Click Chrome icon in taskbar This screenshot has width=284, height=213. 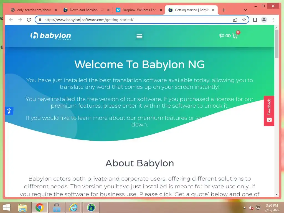click(39, 207)
